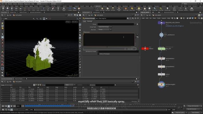Open the File menu
The image size is (203, 114).
coord(3,4)
